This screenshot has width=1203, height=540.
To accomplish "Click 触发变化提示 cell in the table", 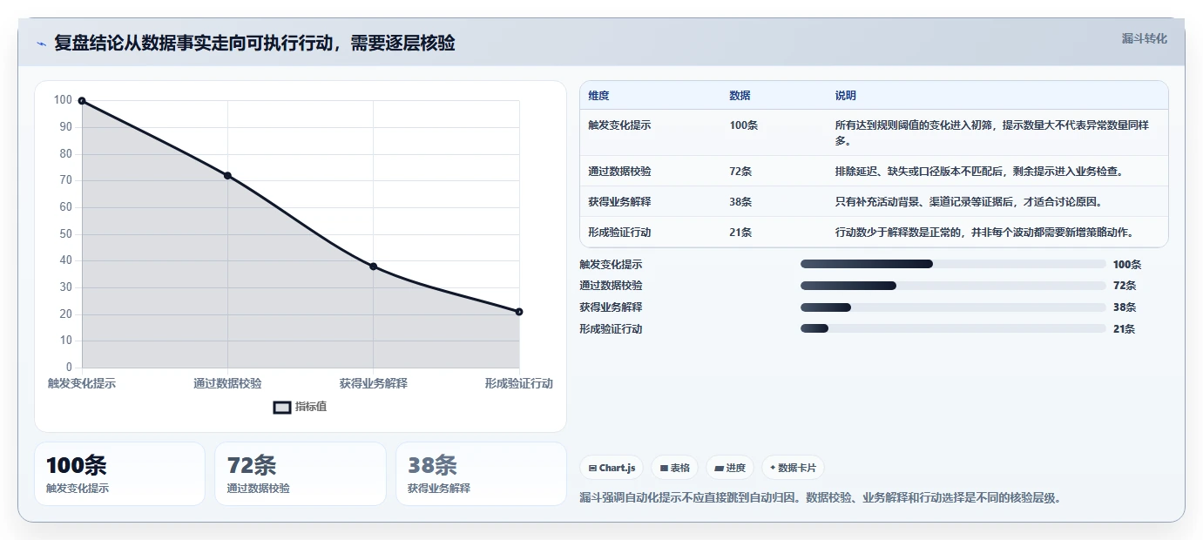I will pos(619,125).
